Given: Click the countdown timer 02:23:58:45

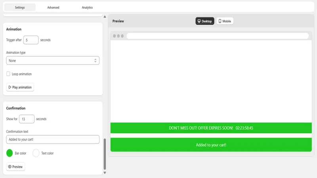Looking at the screenshot, I should (244, 128).
